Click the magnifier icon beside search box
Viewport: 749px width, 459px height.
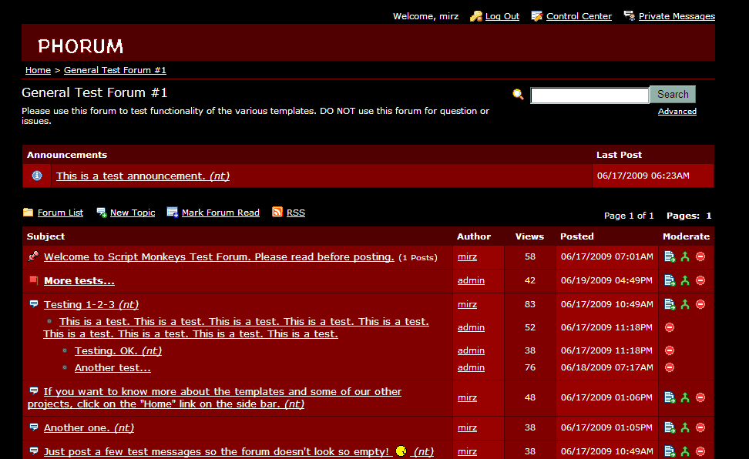point(518,94)
